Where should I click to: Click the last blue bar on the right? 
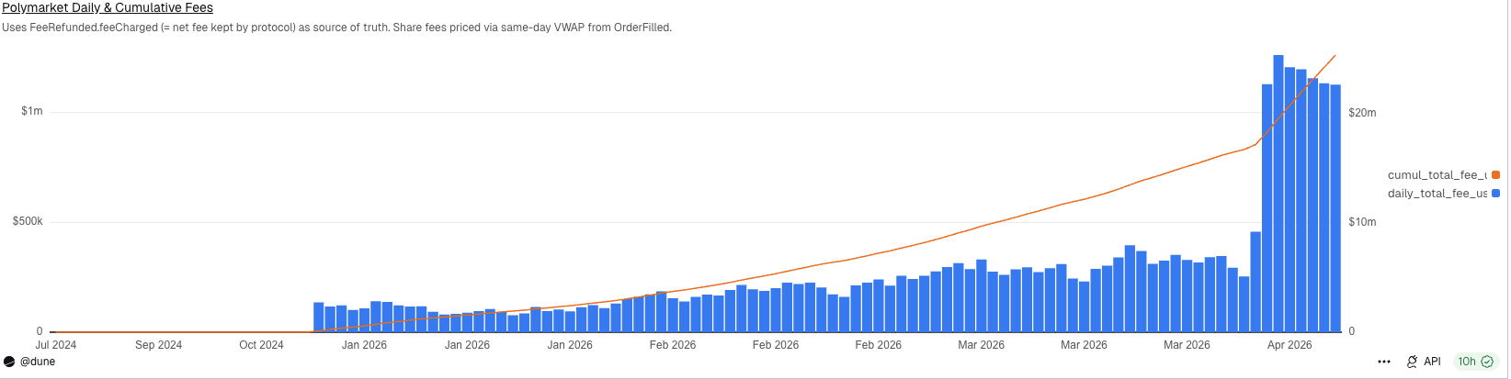[1335, 207]
